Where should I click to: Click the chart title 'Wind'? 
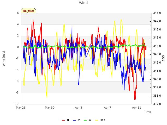pyautogui.click(x=83, y=3)
